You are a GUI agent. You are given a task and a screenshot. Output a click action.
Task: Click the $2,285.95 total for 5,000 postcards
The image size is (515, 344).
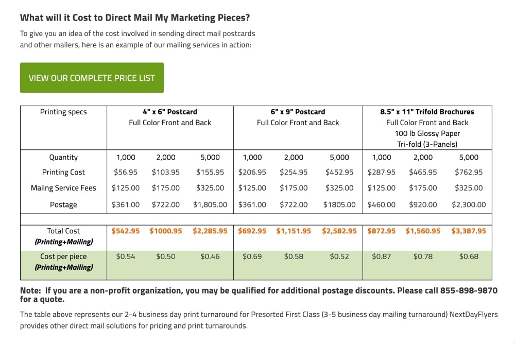coord(210,231)
